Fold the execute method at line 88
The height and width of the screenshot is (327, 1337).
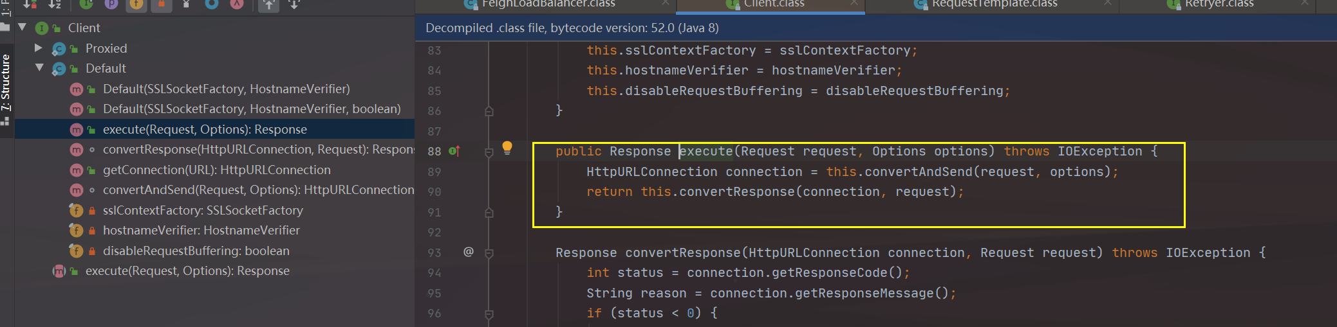(489, 152)
